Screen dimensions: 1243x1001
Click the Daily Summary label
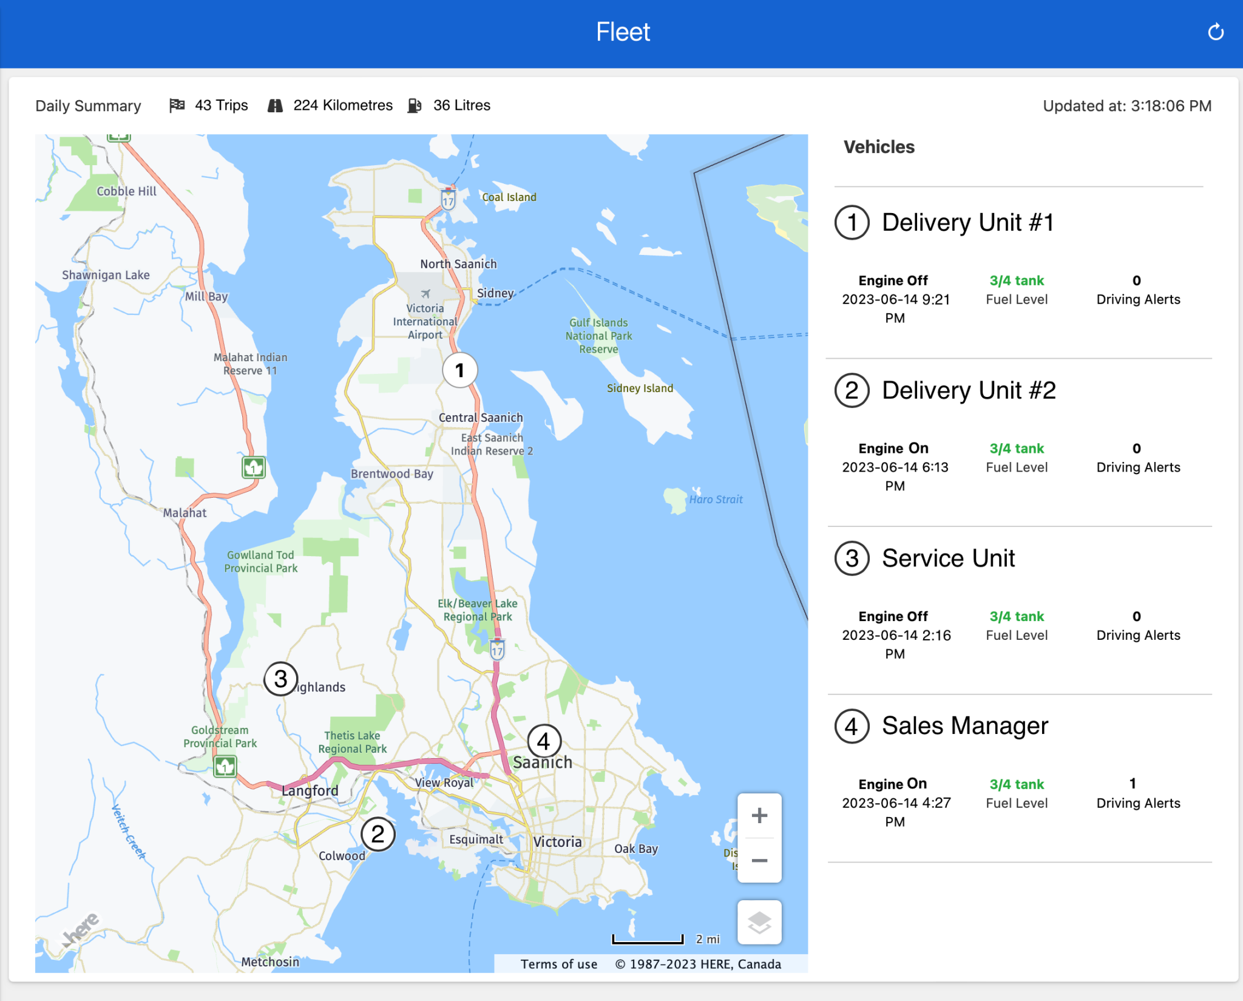pyautogui.click(x=88, y=106)
